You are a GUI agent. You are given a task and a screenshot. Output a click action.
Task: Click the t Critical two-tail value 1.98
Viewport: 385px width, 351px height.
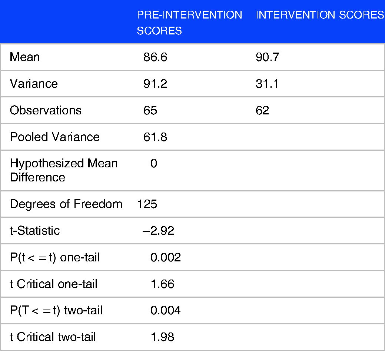pyautogui.click(x=163, y=337)
